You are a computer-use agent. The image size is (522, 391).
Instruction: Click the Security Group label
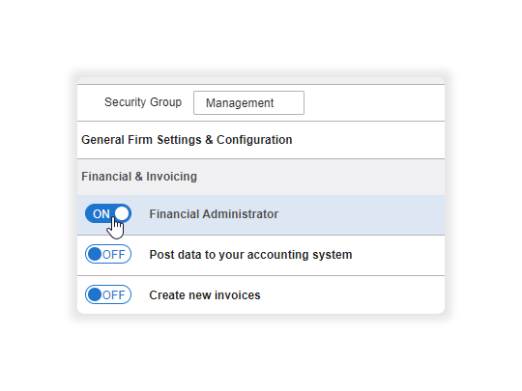tap(143, 102)
